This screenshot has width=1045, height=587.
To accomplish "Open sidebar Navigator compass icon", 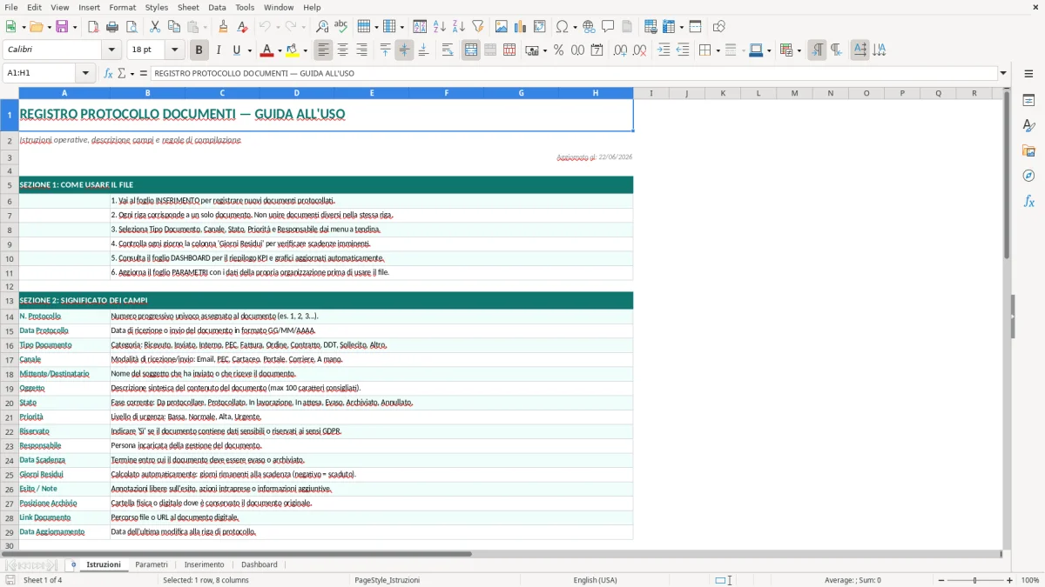I will (1028, 176).
